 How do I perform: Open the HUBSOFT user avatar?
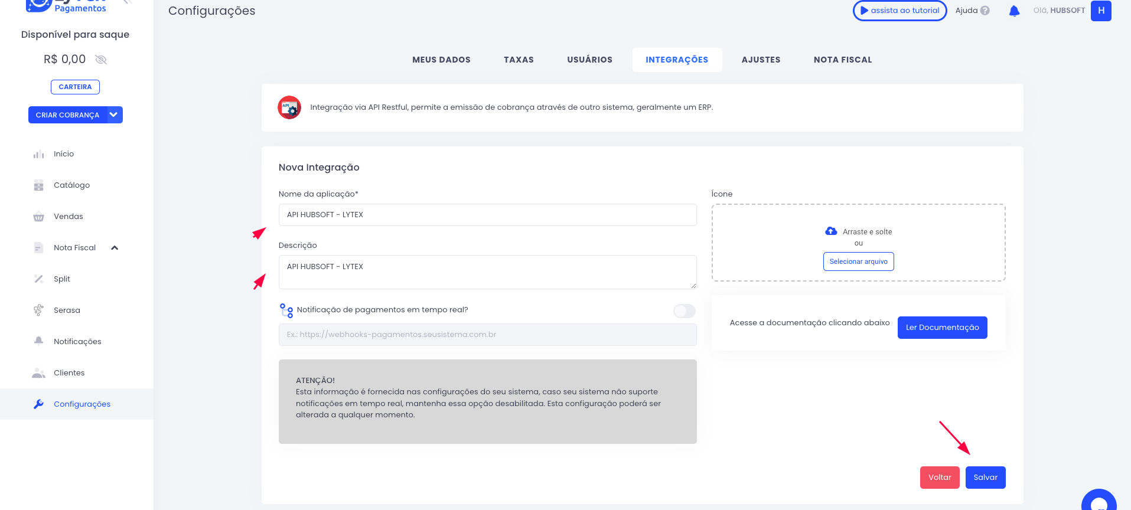(1101, 11)
